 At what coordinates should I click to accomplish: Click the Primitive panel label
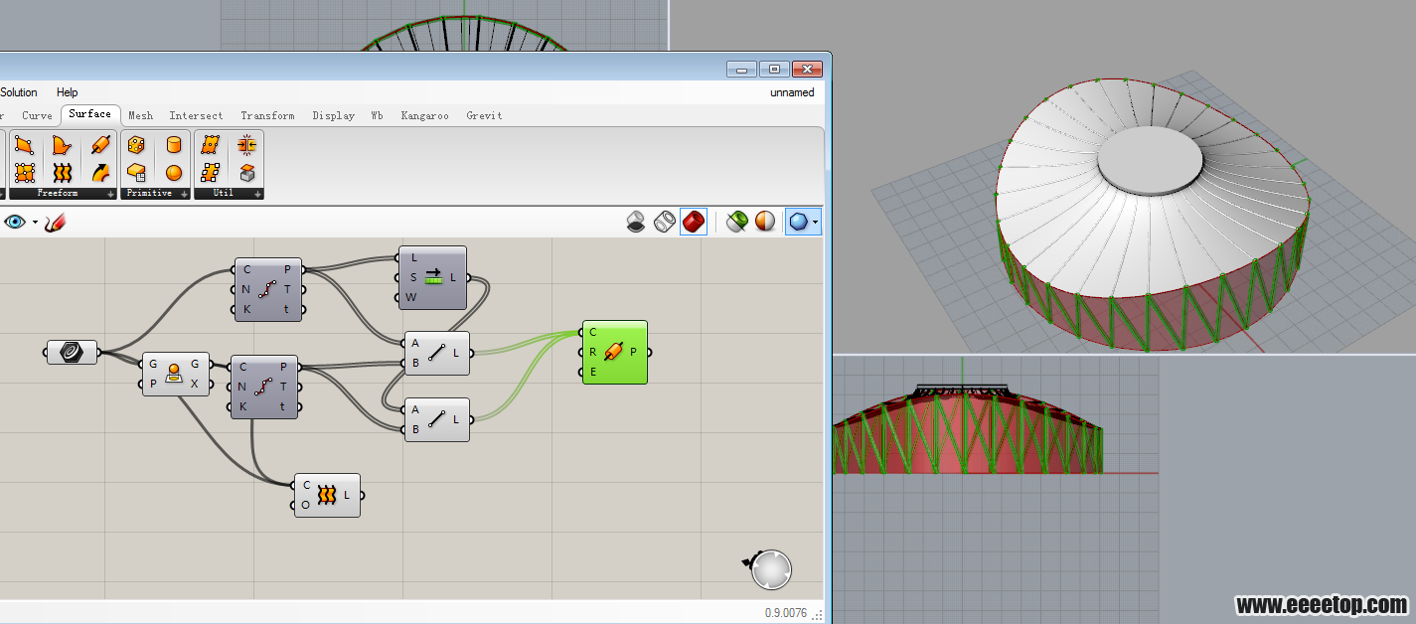[151, 194]
